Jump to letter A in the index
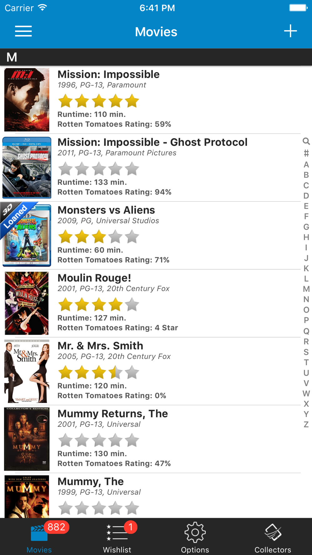Screen dimensions: 312x555 pos(306,165)
